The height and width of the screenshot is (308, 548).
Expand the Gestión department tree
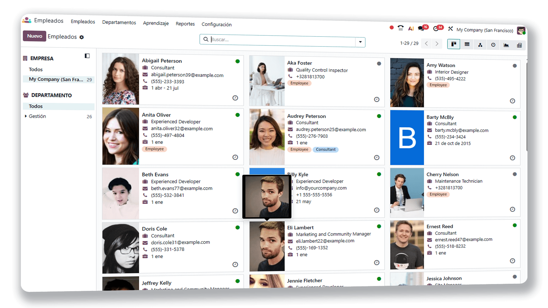[x=26, y=116]
